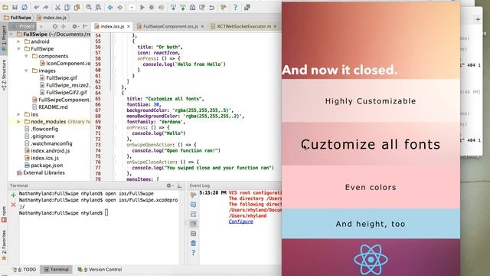Collapse the images folder

click(26, 71)
